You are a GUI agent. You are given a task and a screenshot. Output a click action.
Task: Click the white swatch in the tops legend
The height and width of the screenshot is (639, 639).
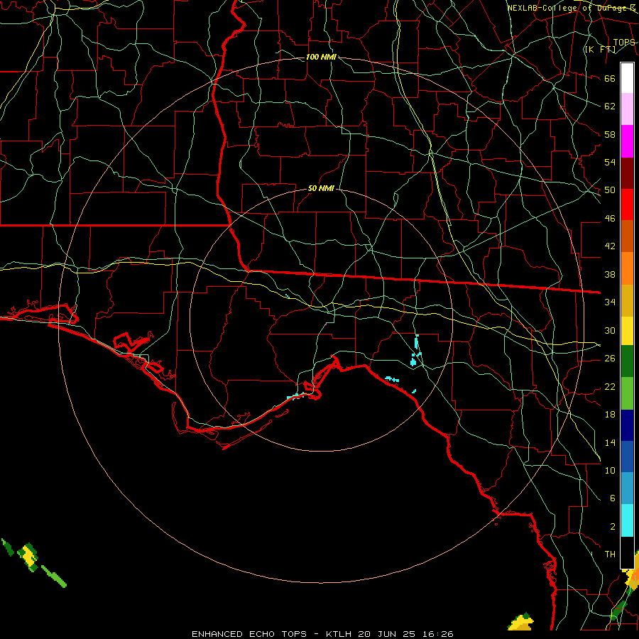tap(627, 78)
